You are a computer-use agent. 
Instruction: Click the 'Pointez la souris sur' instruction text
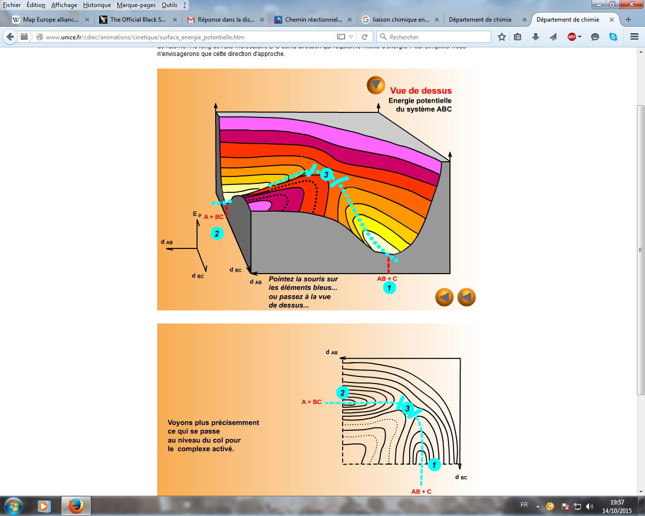tap(303, 279)
